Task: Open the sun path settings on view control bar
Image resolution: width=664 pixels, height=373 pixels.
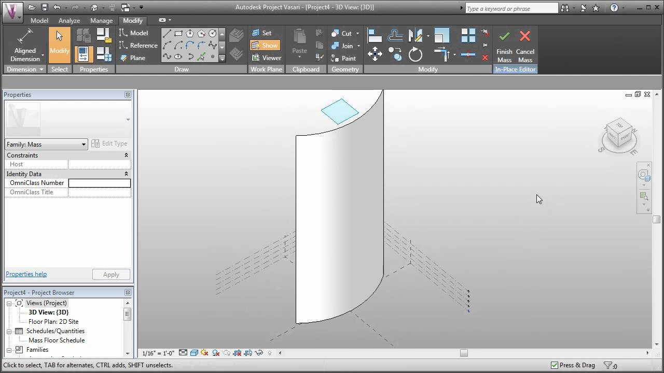Action: click(x=204, y=353)
